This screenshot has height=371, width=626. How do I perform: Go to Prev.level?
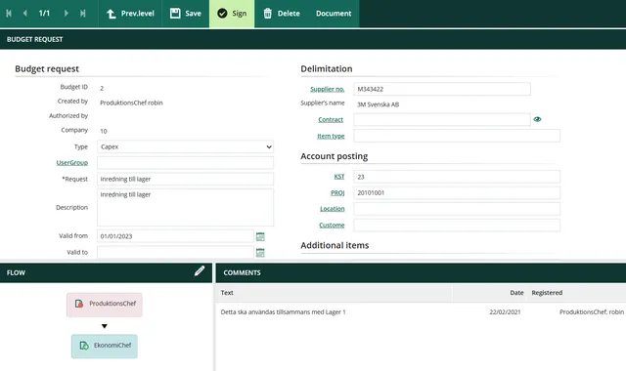pyautogui.click(x=130, y=13)
